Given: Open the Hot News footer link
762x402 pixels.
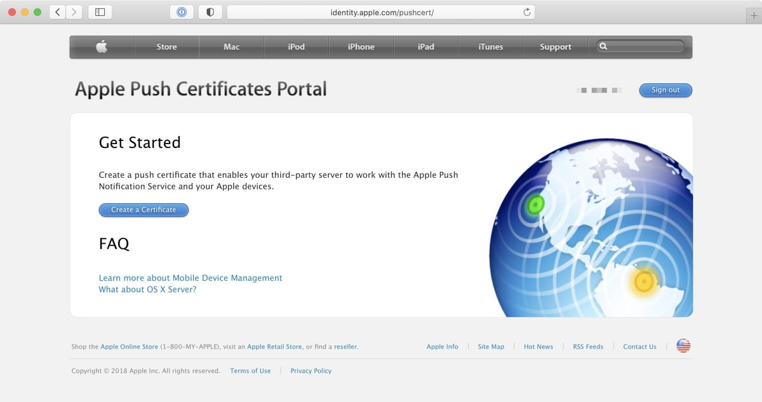Looking at the screenshot, I should tap(538, 347).
